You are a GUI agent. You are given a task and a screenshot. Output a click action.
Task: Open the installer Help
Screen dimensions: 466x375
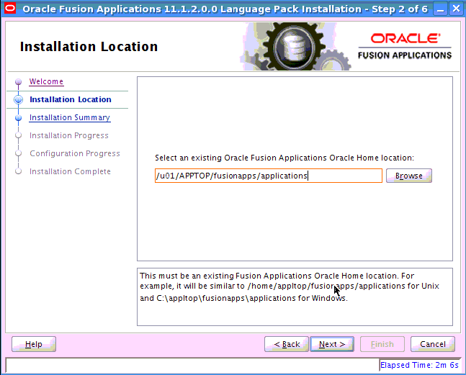tap(34, 344)
